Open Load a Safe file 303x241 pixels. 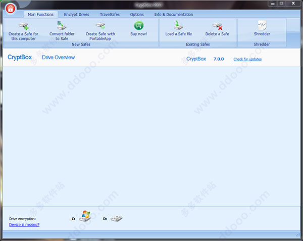tap(178, 29)
